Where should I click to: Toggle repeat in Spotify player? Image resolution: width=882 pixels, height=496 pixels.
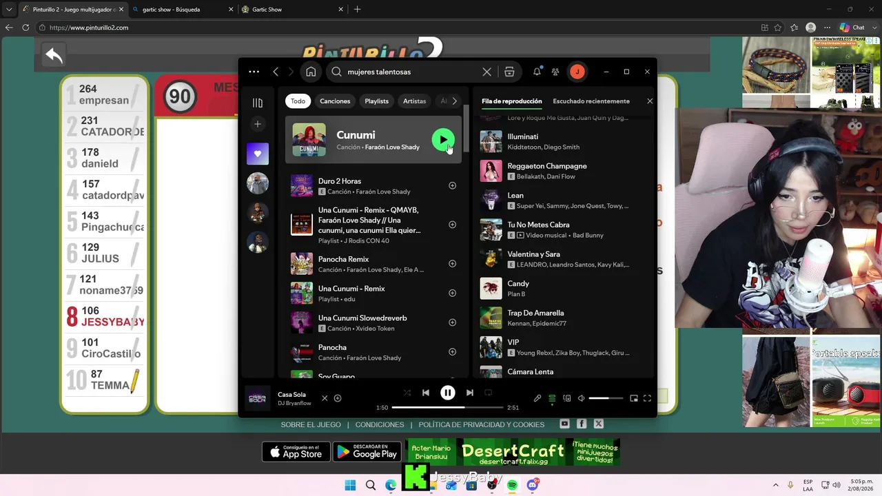(x=488, y=393)
